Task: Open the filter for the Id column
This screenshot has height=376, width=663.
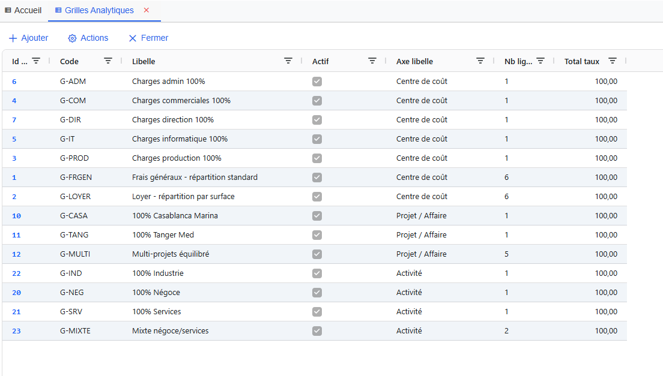Action: pyautogui.click(x=36, y=61)
